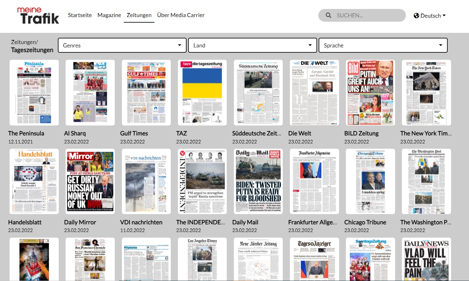Viewport: 469px width, 281px height.
Task: Click the Al Sharq title link
Action: coord(75,133)
